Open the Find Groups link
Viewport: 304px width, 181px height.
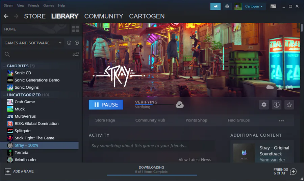pos(239,120)
